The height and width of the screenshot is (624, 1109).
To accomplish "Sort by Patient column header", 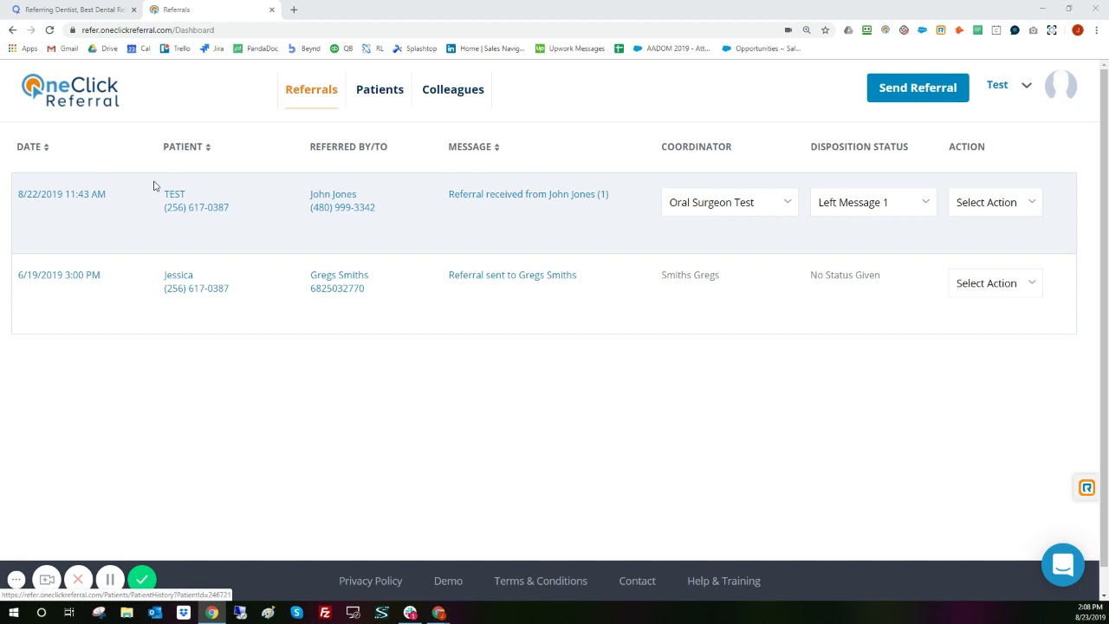I will point(187,146).
